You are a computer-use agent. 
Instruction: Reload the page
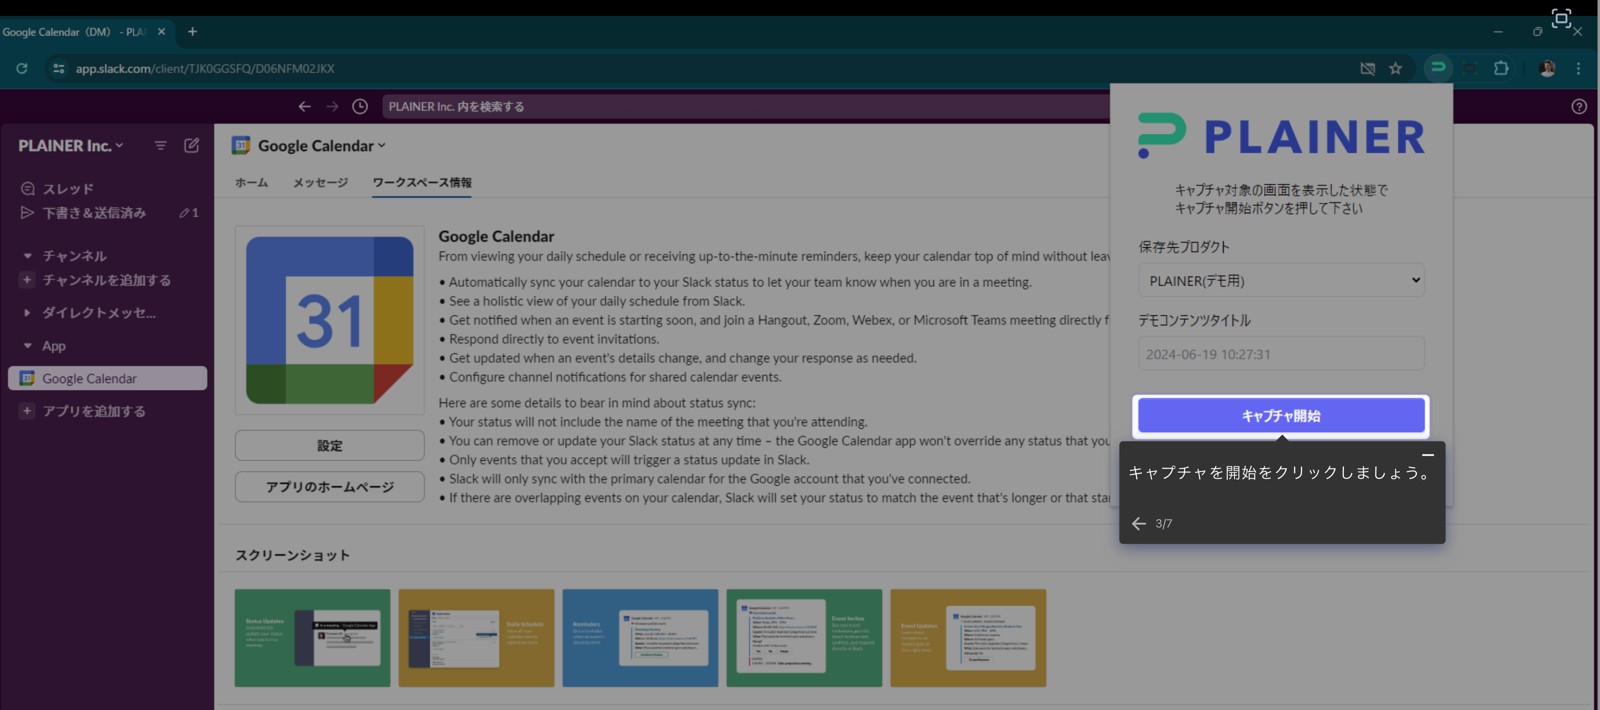22,68
